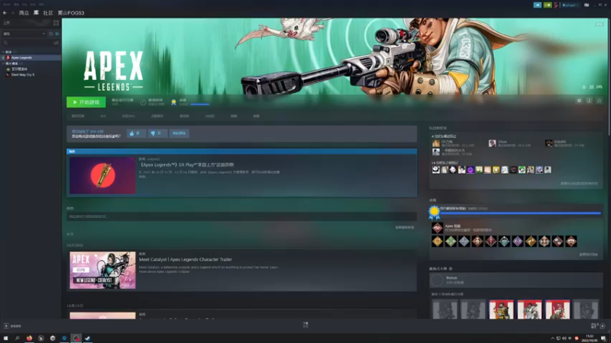Click the first avatar in previously played row
This screenshot has height=343, width=611.
tap(435, 170)
